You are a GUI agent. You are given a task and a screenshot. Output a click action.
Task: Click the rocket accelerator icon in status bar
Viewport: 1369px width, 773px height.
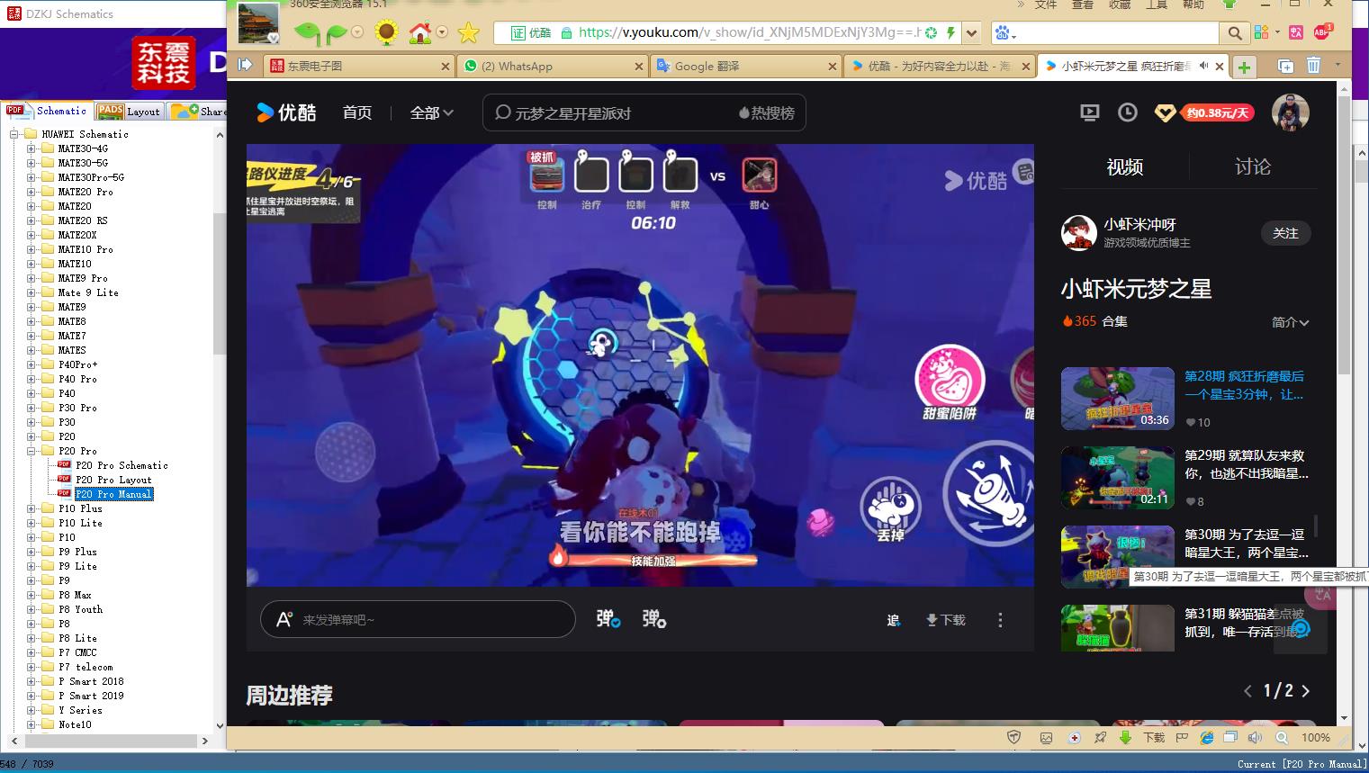(1099, 737)
